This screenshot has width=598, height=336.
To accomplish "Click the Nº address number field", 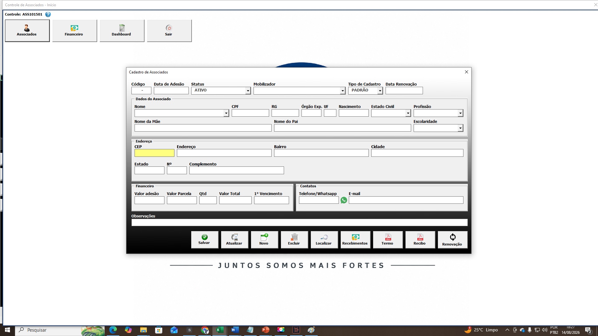I will click(x=177, y=170).
